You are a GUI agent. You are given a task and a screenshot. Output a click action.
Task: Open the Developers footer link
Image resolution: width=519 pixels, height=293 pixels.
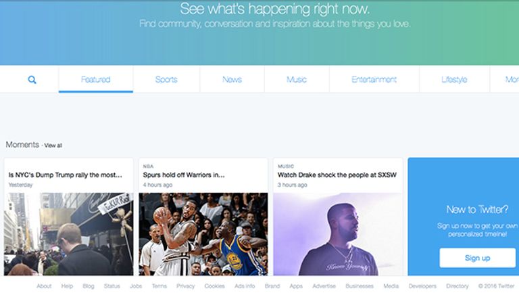[422, 286]
